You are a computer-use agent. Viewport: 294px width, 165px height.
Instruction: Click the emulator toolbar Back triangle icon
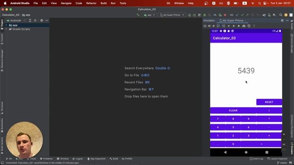[x=229, y=26]
